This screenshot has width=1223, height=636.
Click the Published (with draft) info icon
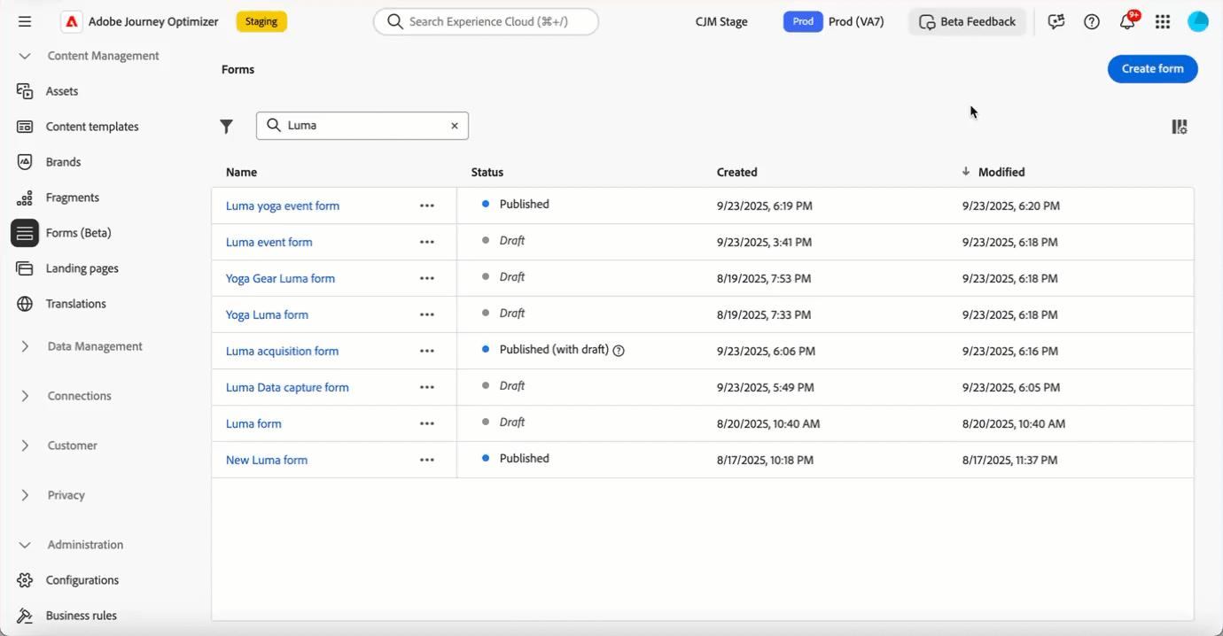(619, 351)
